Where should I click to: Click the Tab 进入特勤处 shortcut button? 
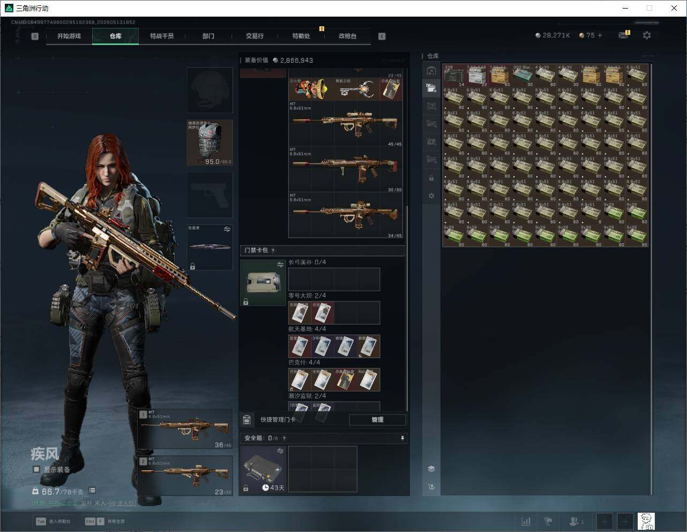tap(53, 521)
